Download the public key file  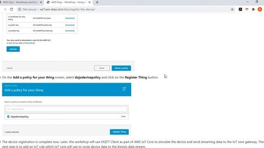(70, 25)
